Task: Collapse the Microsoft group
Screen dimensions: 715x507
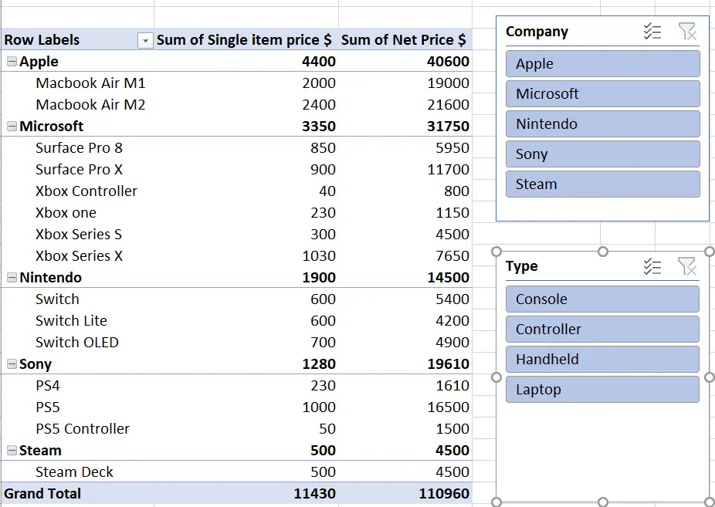Action: [x=12, y=127]
